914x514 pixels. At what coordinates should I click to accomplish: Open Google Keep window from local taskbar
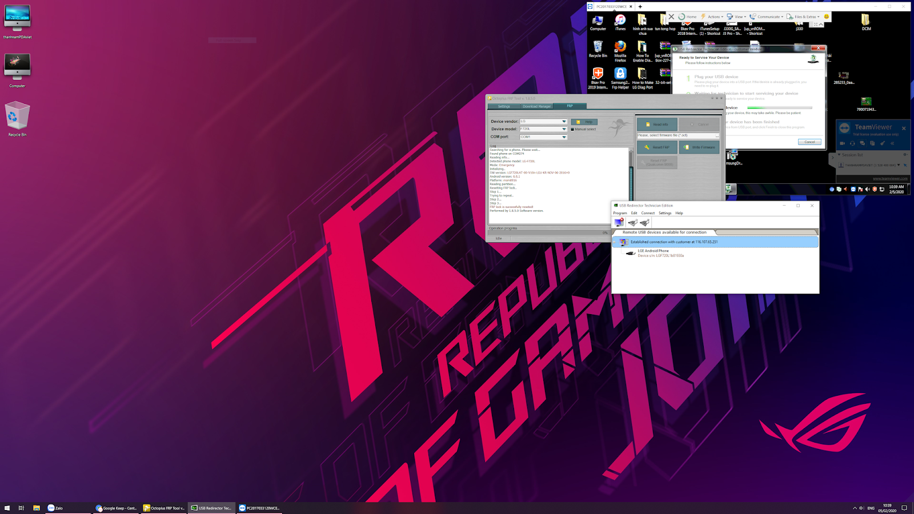[117, 508]
